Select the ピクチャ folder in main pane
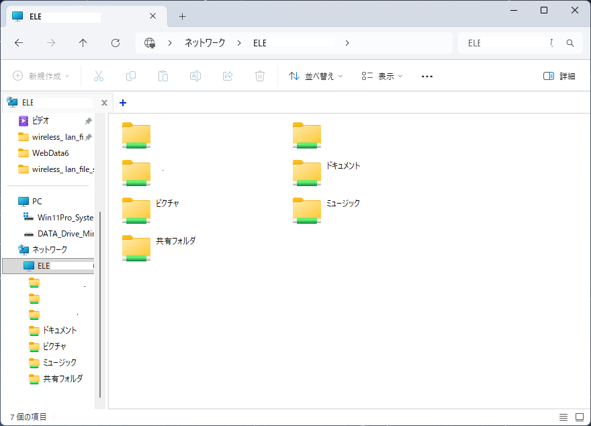Image resolution: width=591 pixels, height=426 pixels. pyautogui.click(x=136, y=210)
